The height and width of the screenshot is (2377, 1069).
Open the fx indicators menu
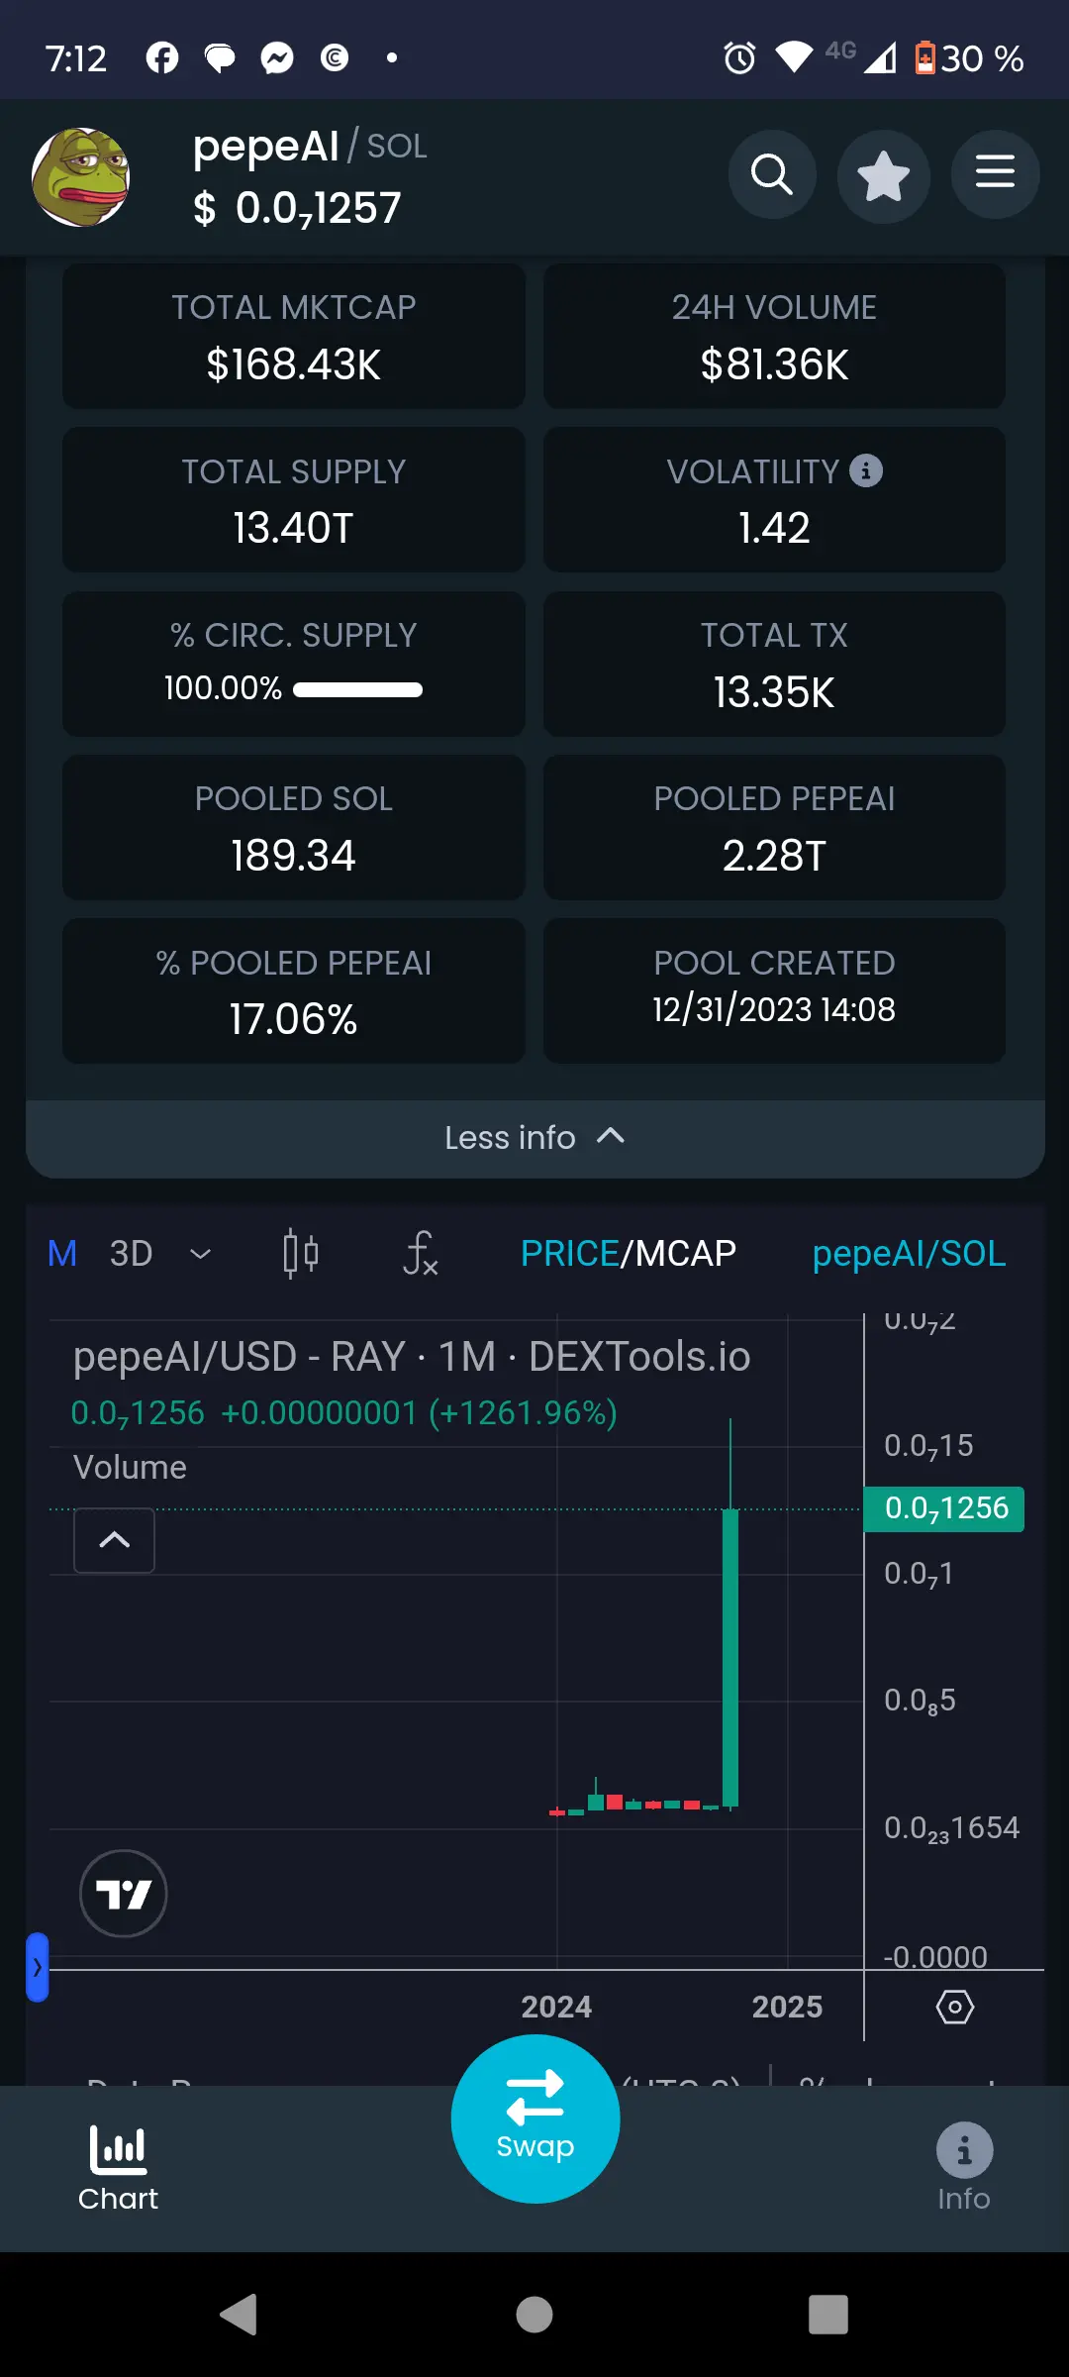[421, 1254]
